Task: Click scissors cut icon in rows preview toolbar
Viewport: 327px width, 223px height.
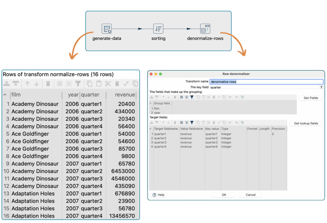Action: pos(108,84)
